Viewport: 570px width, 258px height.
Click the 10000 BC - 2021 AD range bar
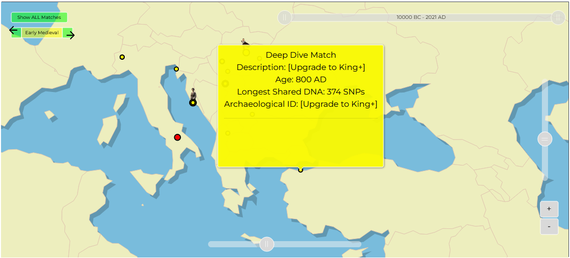(421, 17)
